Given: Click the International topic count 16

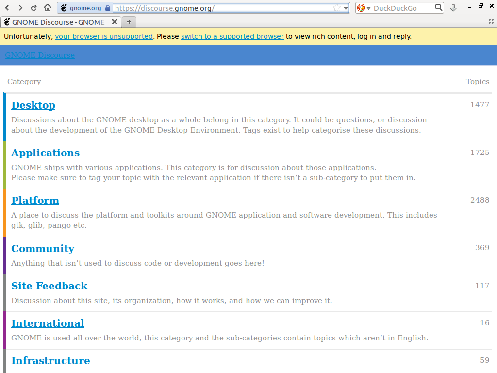Looking at the screenshot, I should 485,323.
